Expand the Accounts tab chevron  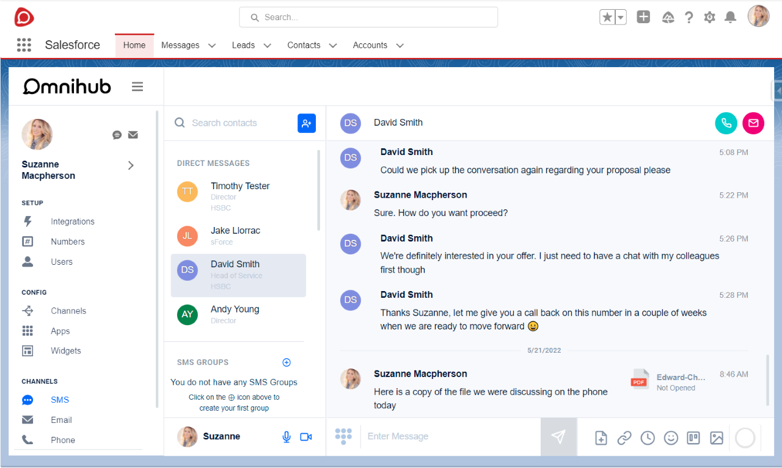click(x=400, y=45)
